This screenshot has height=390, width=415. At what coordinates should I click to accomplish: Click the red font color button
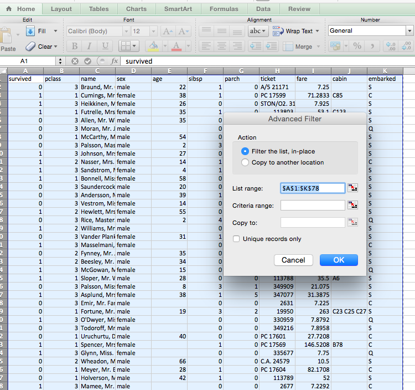point(177,47)
